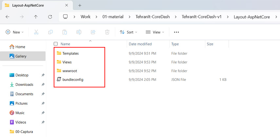Click the Delete trash can icon
Screen dimensions: 280x137
[107, 32]
